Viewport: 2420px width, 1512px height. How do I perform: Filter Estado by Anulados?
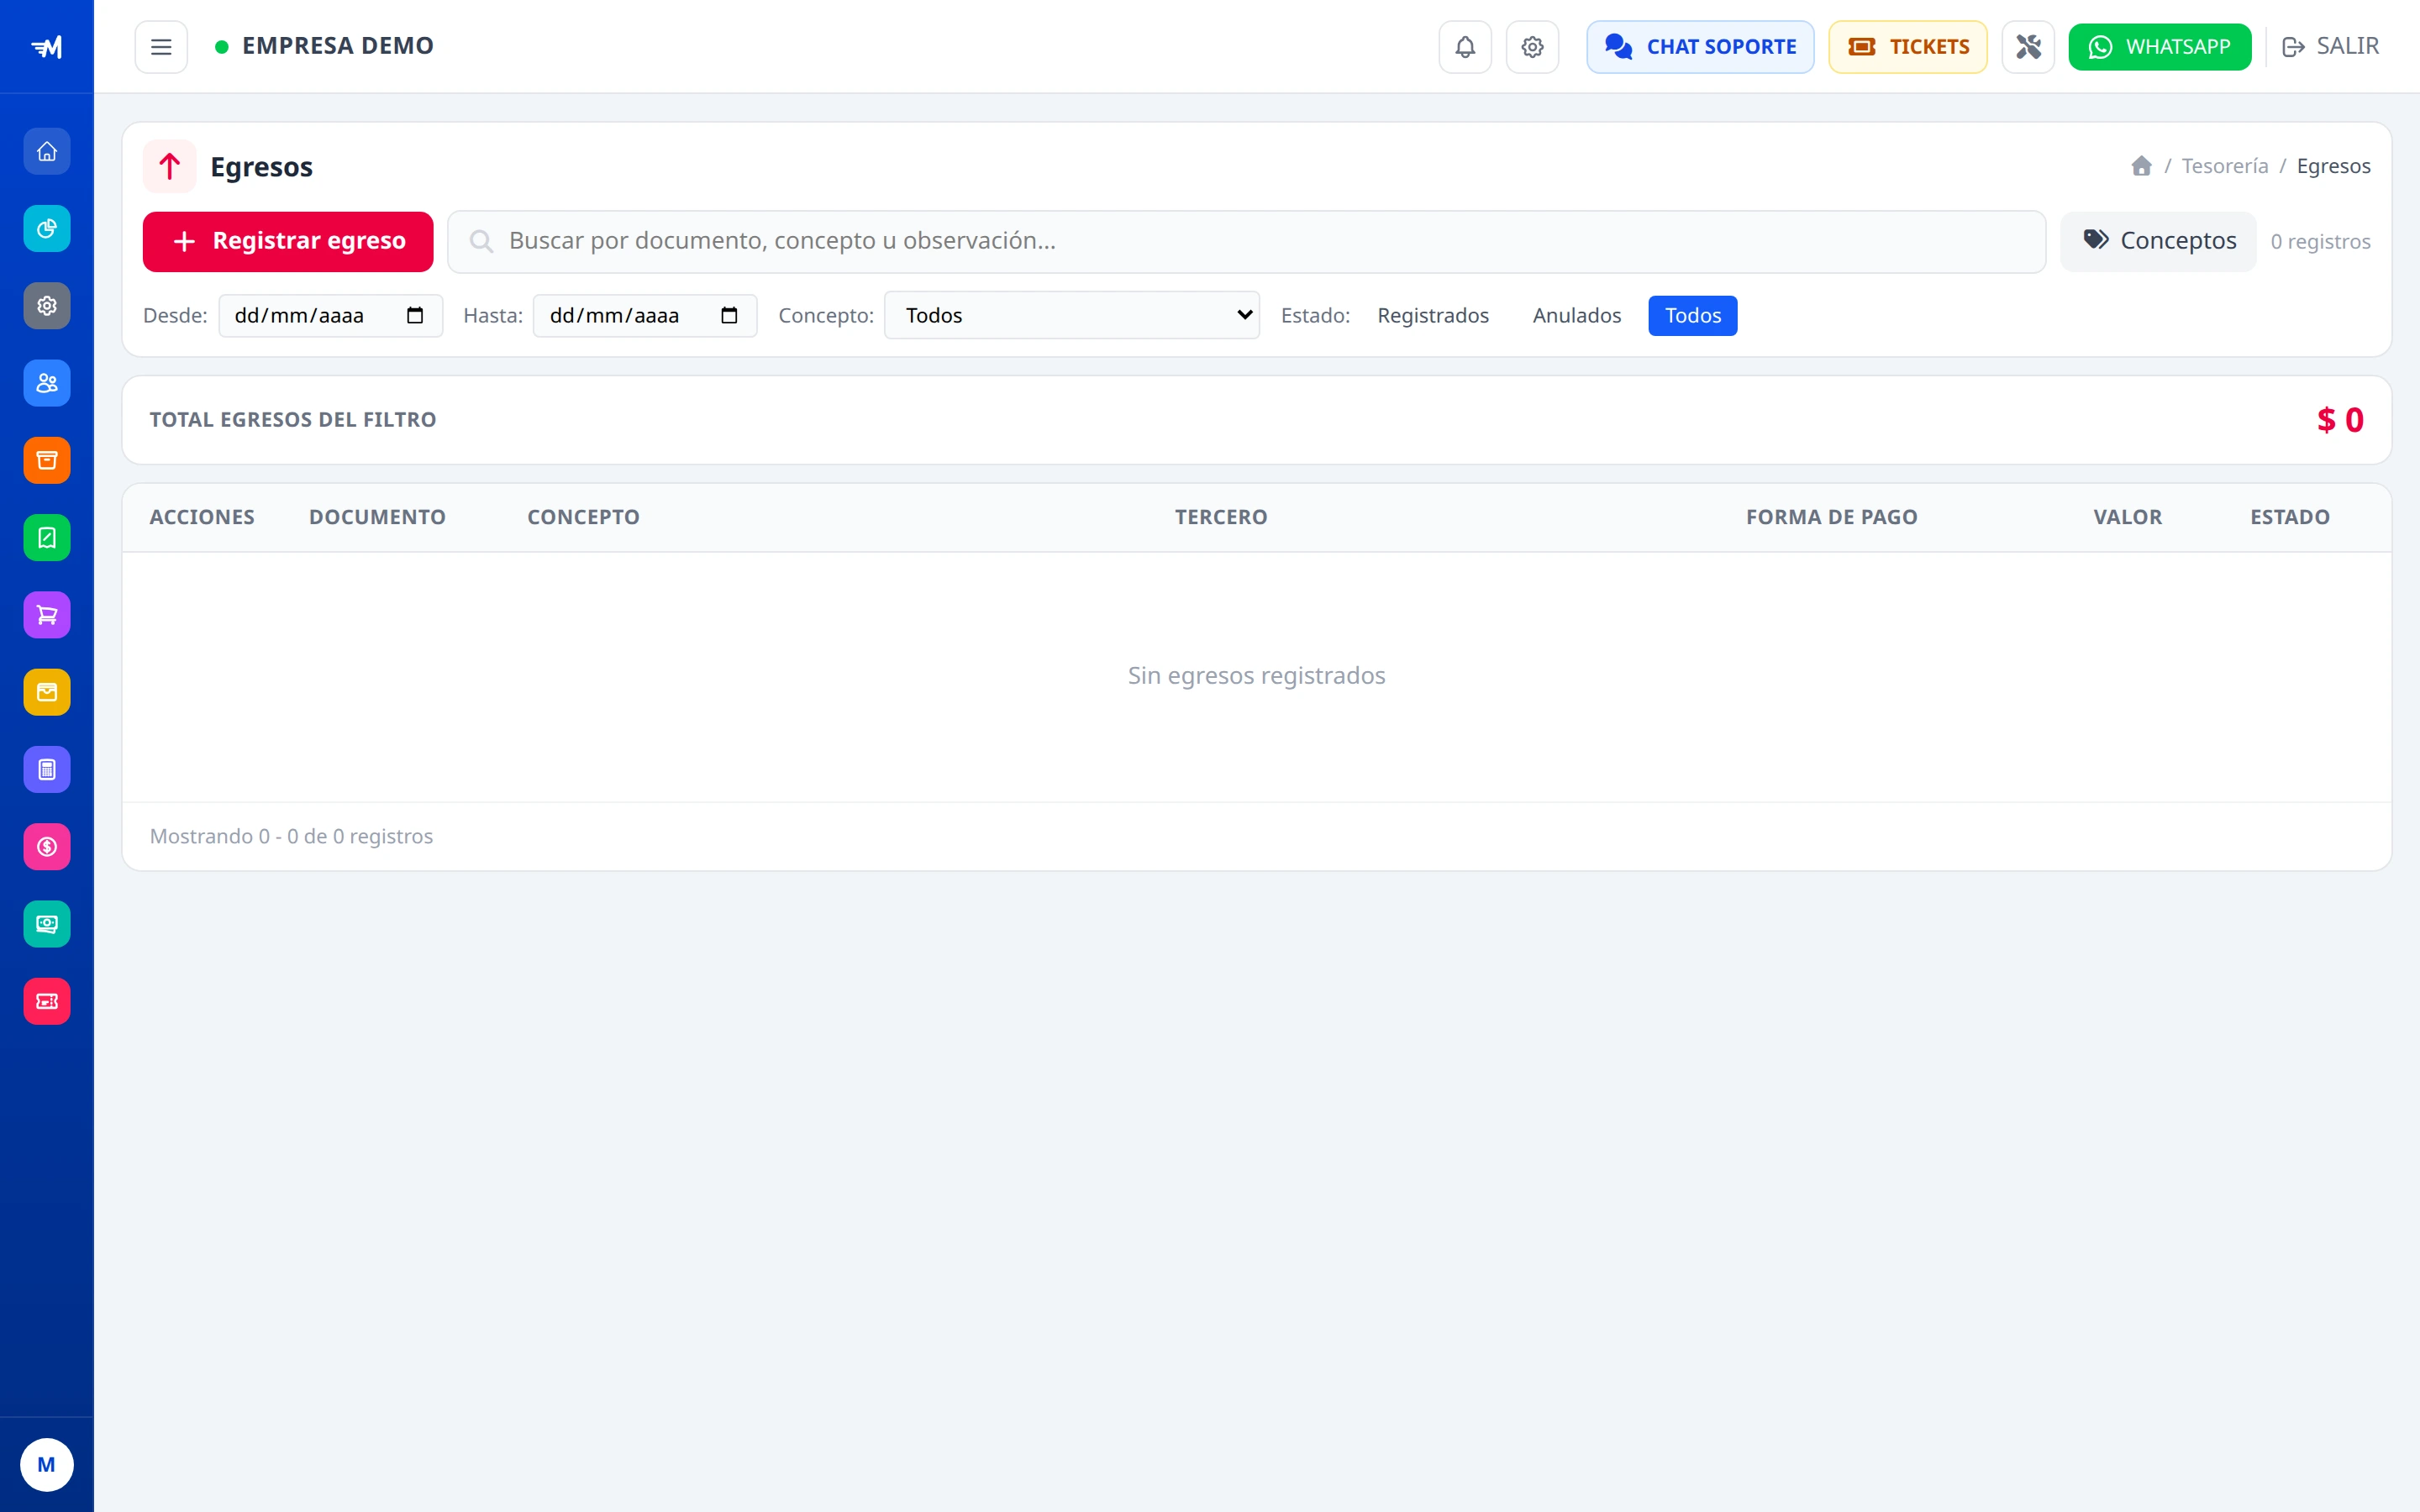point(1577,316)
